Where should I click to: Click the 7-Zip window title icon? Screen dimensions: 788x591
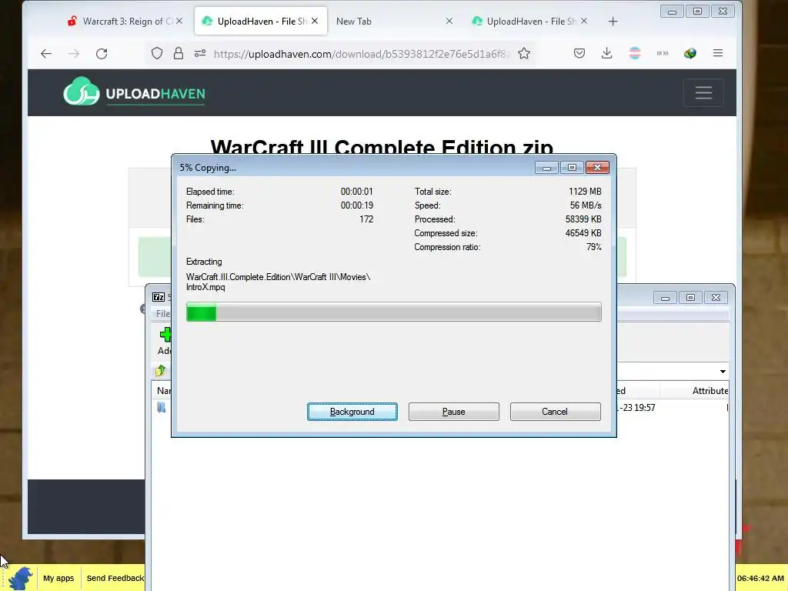(159, 297)
